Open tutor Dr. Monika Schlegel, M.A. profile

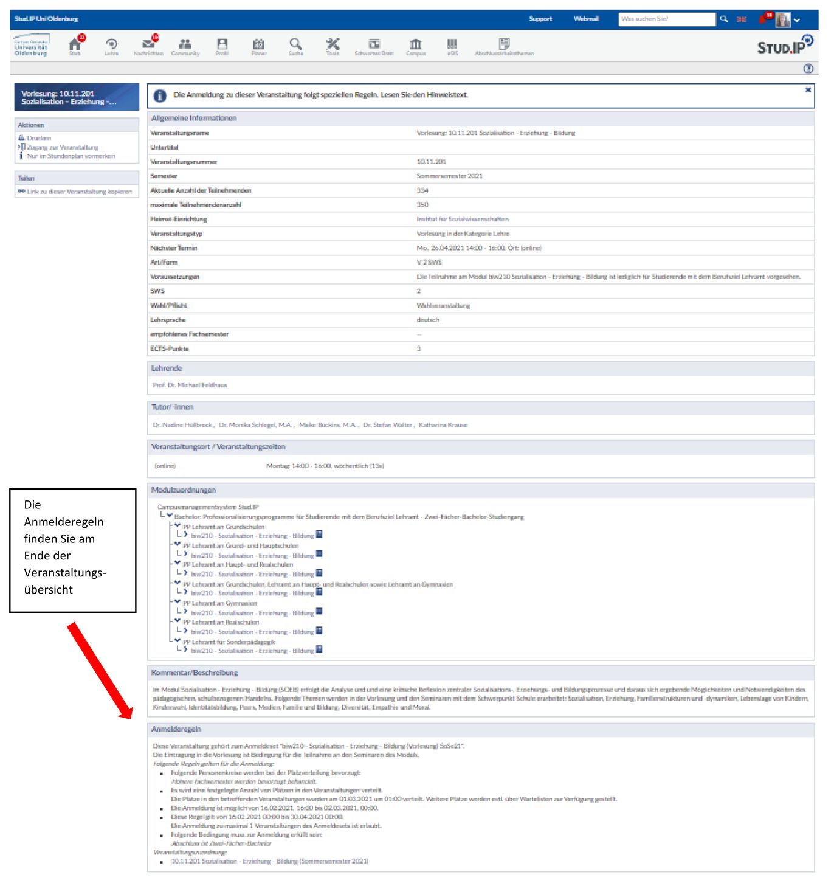(x=256, y=425)
